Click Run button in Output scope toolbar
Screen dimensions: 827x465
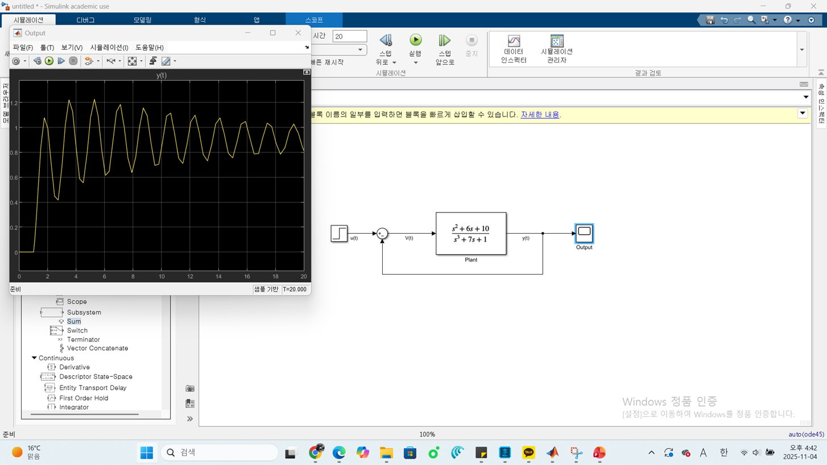[49, 61]
